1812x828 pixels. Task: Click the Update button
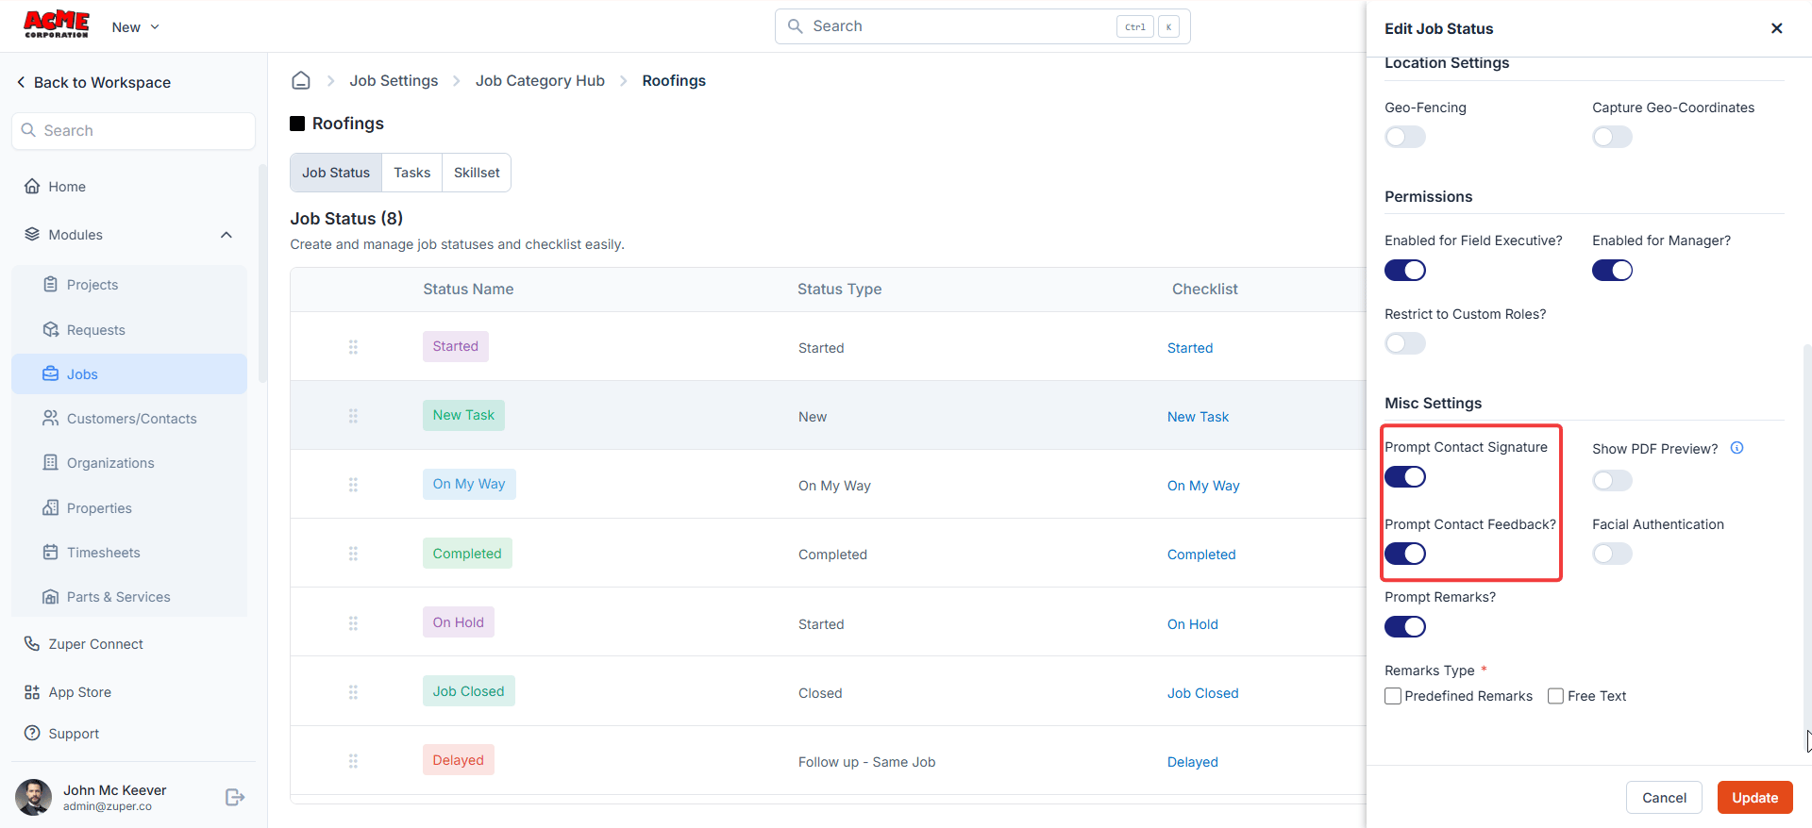click(x=1754, y=798)
